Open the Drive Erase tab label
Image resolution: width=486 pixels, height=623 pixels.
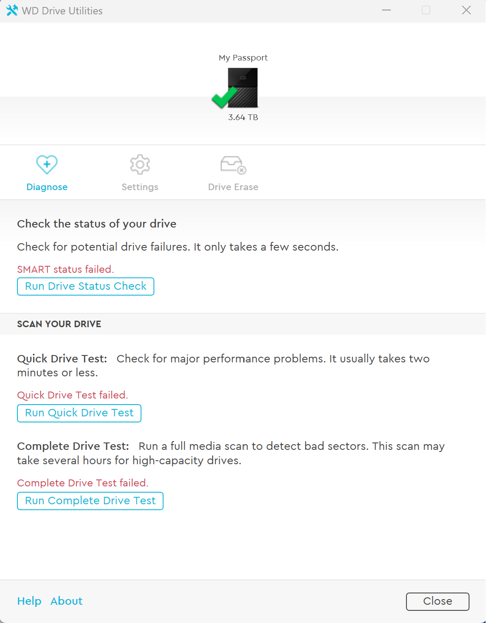pyautogui.click(x=233, y=187)
